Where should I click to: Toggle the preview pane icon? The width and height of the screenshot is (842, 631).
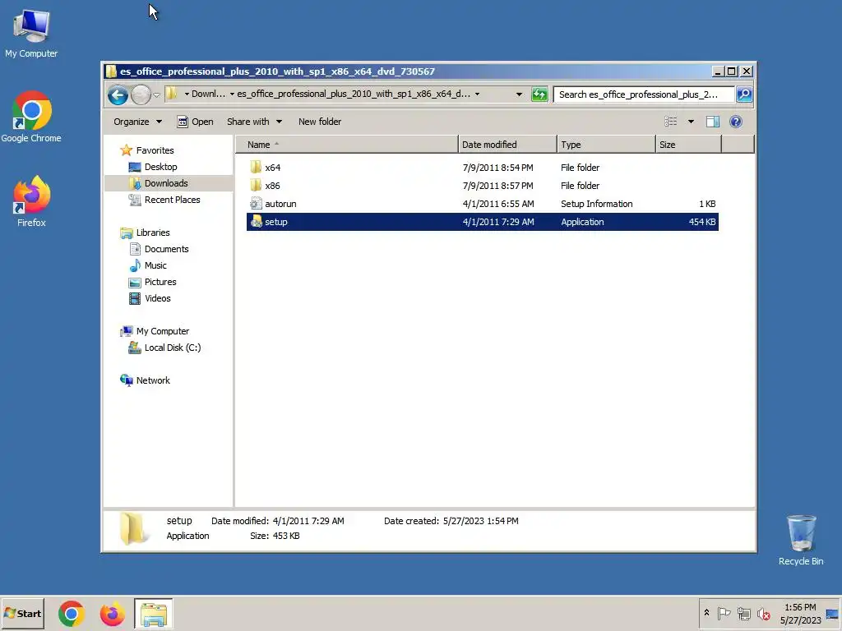tap(713, 122)
